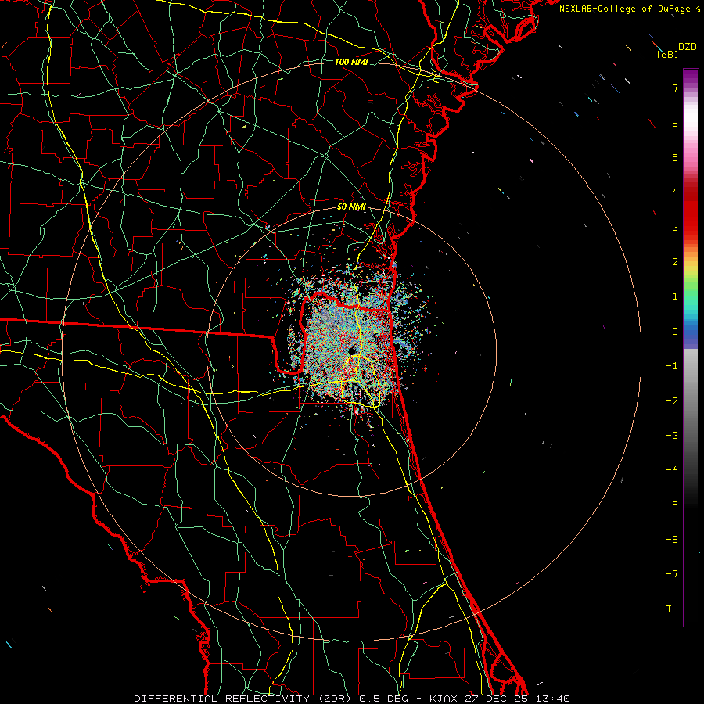704x704 pixels.
Task: Click the ZDR color scale bar
Action: (x=691, y=347)
